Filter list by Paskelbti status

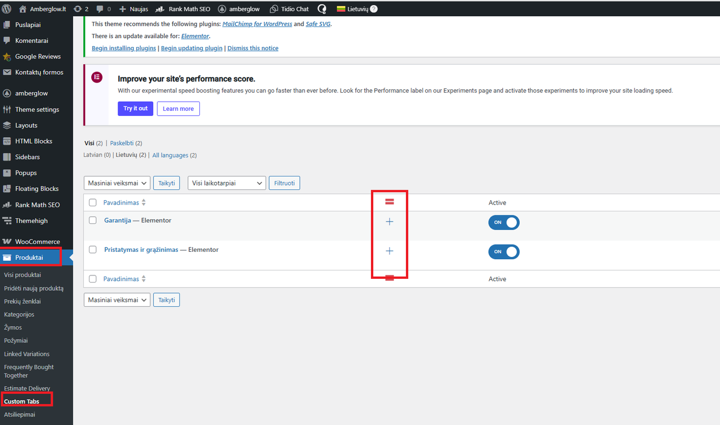coord(122,143)
